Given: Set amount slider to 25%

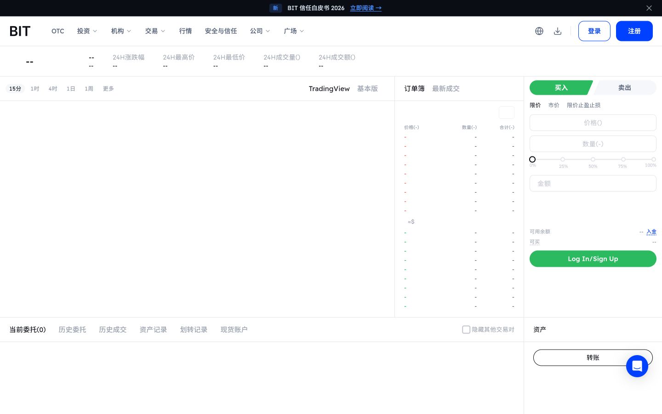Looking at the screenshot, I should 563,160.
